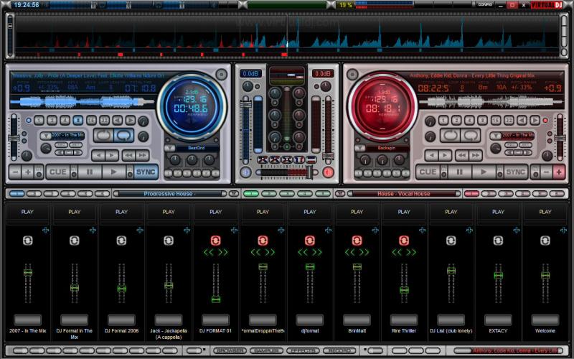Click the left deck pitch bend plus button
The height and width of the screenshot is (359, 574).
27,172
